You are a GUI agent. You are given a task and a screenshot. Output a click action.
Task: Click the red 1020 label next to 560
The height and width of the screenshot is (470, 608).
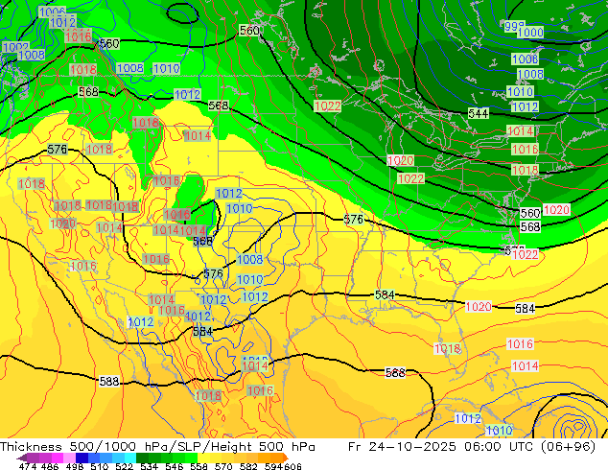[556, 210]
